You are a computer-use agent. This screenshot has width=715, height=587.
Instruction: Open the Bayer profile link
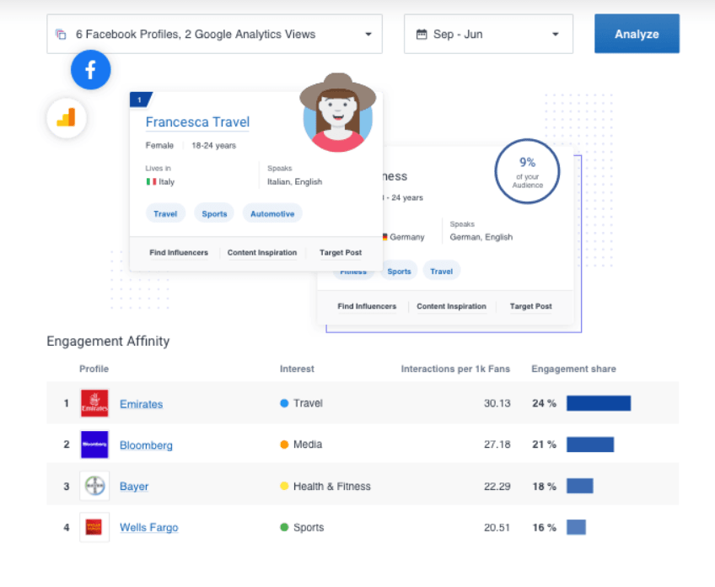tap(134, 486)
